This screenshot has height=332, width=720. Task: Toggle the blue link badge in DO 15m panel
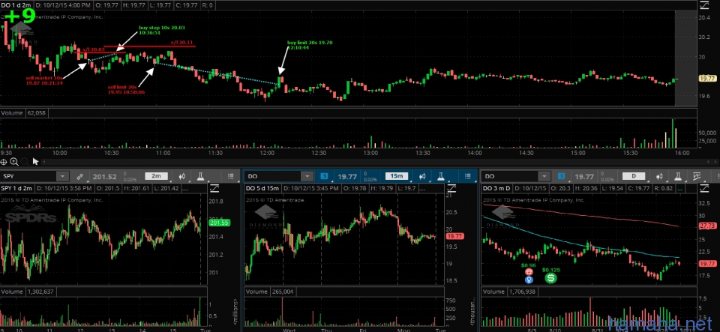click(323, 176)
